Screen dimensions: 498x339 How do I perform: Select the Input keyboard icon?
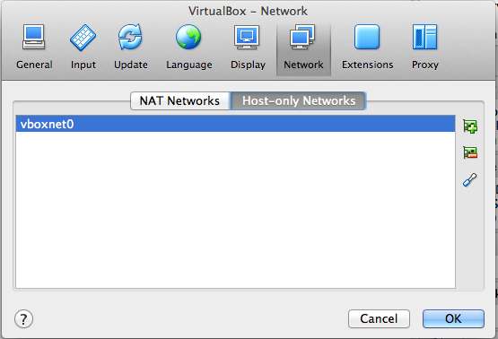click(83, 37)
